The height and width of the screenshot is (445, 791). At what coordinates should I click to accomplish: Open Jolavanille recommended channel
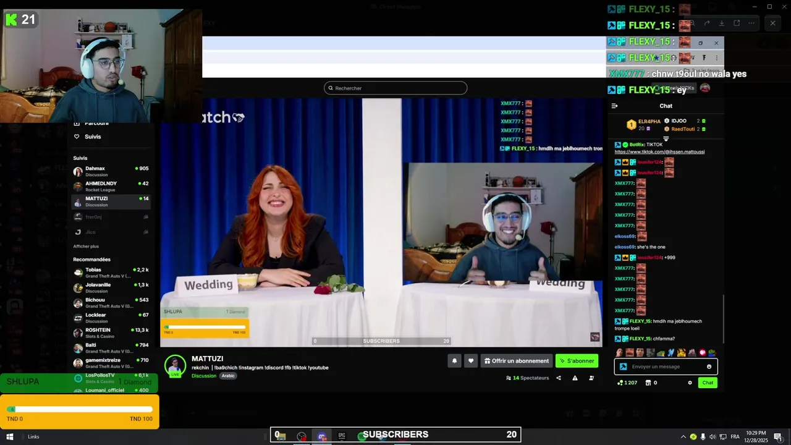111,288
